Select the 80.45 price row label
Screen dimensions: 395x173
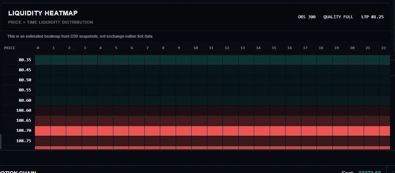point(25,70)
